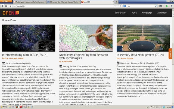Open the bookmarks menu button
This screenshot has width=174, height=109.
[161, 6]
